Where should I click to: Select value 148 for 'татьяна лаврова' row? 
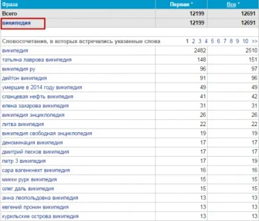click(202, 60)
